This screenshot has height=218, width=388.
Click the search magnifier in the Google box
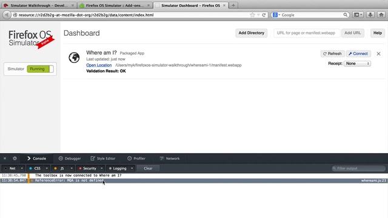click(x=345, y=15)
